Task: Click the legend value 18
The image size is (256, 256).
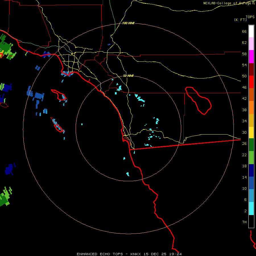Action: (244, 166)
